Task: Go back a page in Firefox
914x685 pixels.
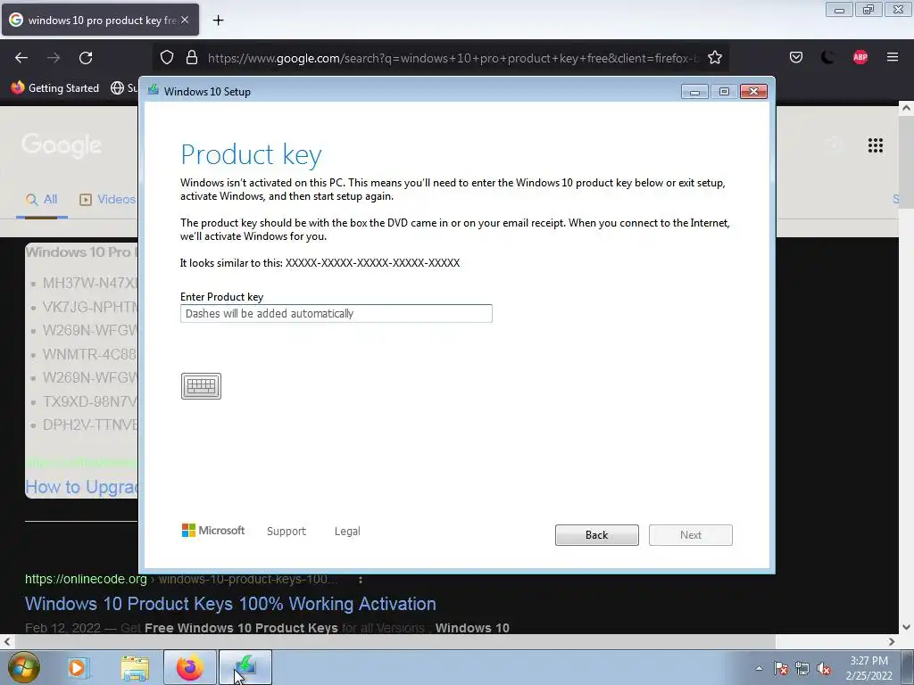Action: tap(21, 58)
